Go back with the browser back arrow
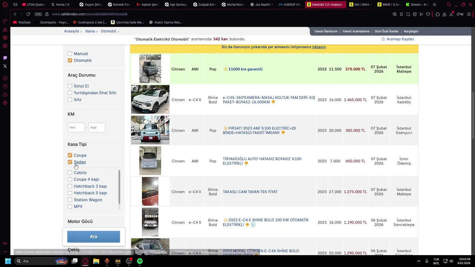The width and height of the screenshot is (475, 267). (15, 14)
